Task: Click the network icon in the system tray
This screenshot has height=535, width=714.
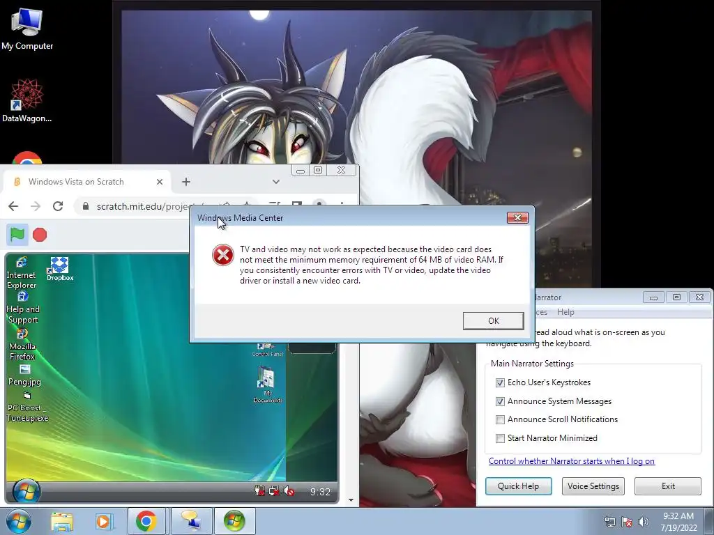Action: 610,522
